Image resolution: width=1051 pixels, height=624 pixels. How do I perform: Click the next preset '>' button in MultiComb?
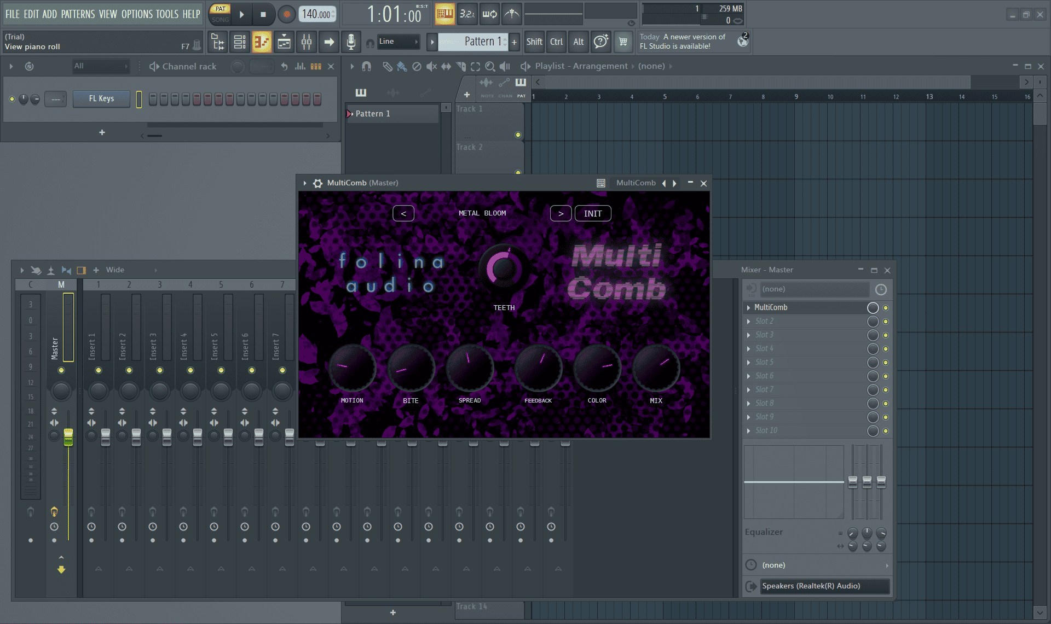(561, 214)
